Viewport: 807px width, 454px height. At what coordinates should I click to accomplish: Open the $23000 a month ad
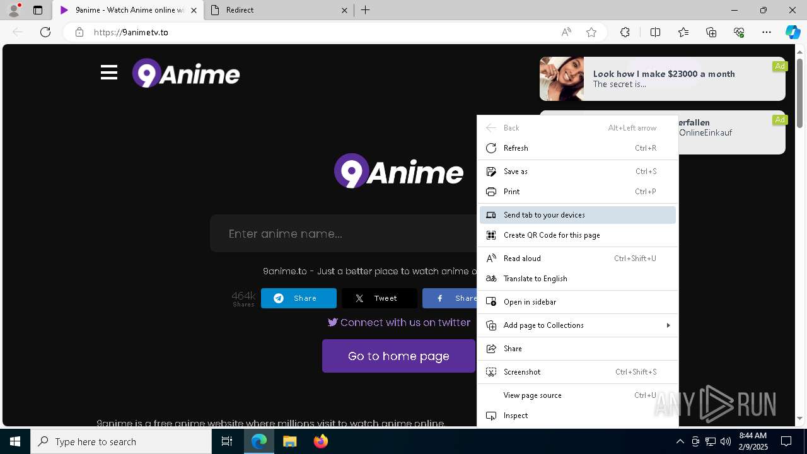[x=663, y=79]
